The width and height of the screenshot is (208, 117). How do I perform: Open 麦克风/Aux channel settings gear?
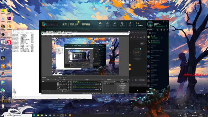point(101,84)
